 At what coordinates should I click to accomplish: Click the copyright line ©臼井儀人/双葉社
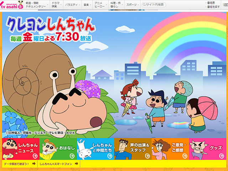[x=40, y=133]
